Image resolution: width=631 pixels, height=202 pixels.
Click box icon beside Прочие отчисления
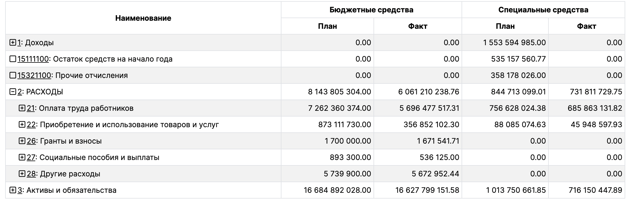(13, 75)
